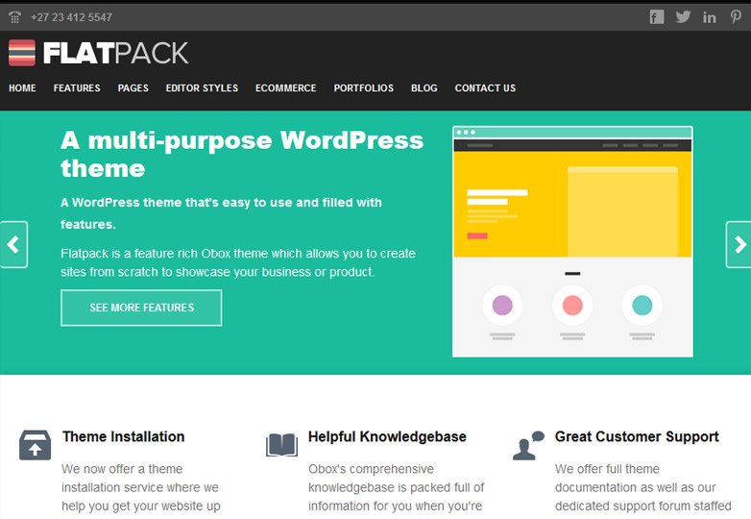Click the phone number +27 23 412 5547

(x=71, y=17)
